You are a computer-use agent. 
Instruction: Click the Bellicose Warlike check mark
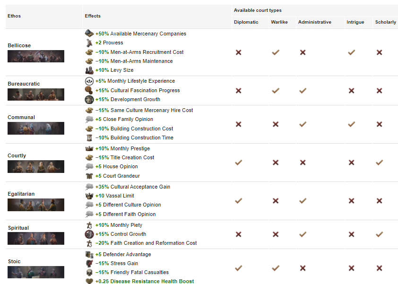pos(276,52)
